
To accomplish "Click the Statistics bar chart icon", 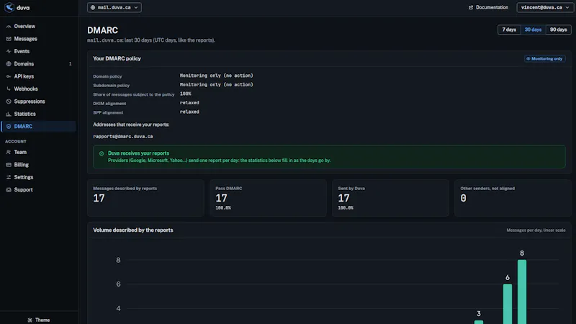I will [9, 114].
